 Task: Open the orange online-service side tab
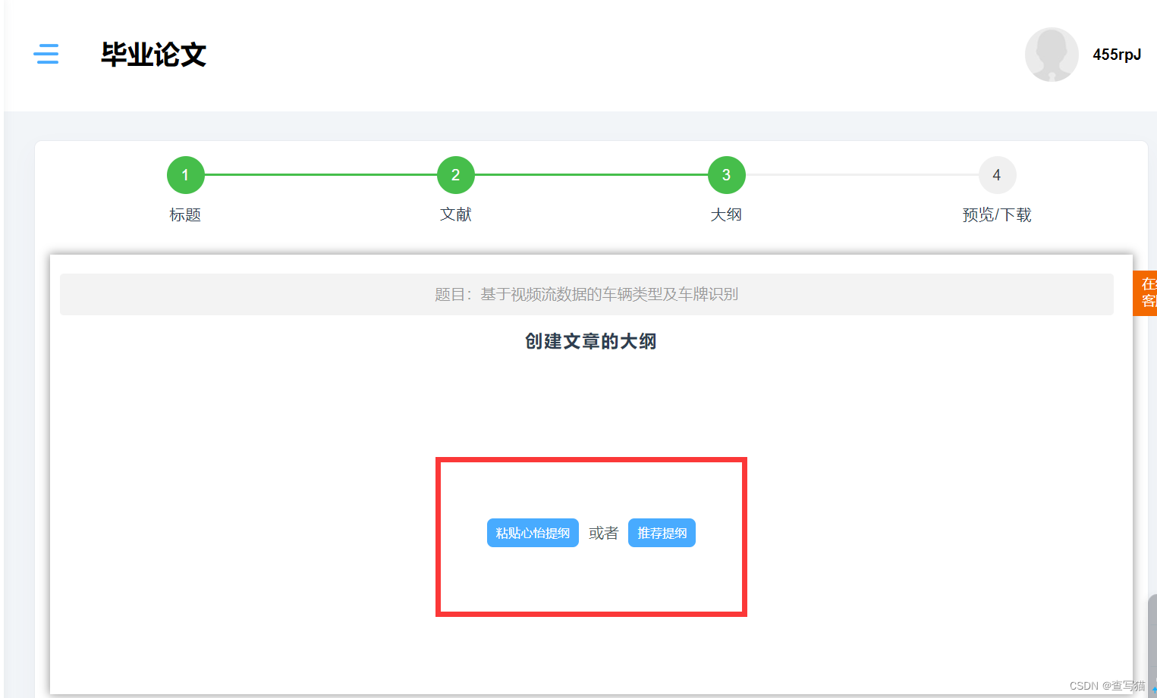(x=1146, y=293)
